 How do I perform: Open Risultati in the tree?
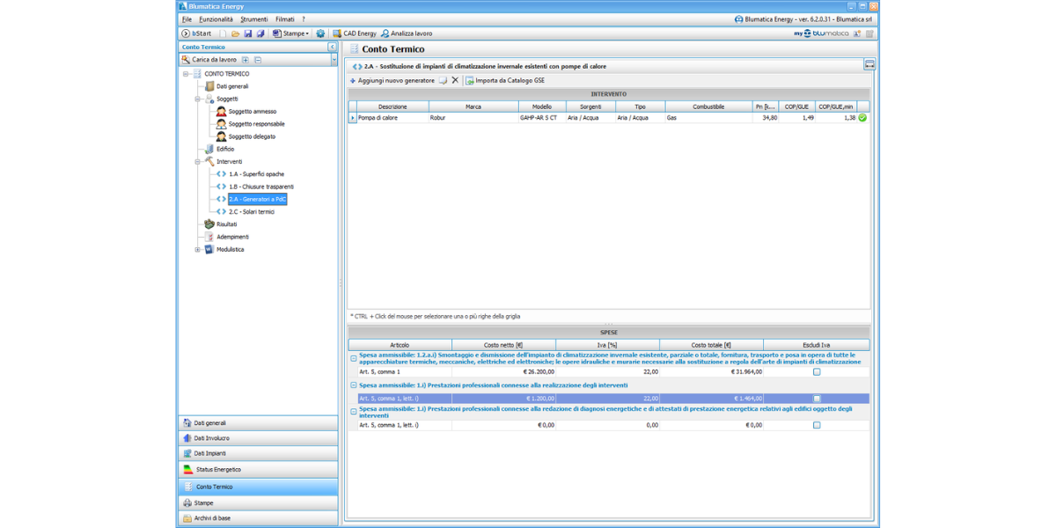[226, 224]
